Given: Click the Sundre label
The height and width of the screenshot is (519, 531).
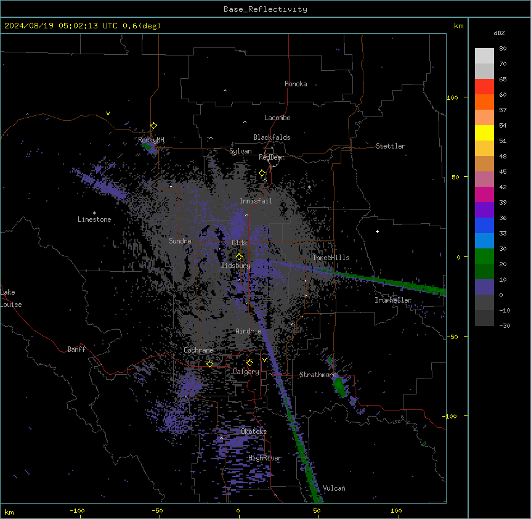Looking at the screenshot, I should (x=180, y=241).
